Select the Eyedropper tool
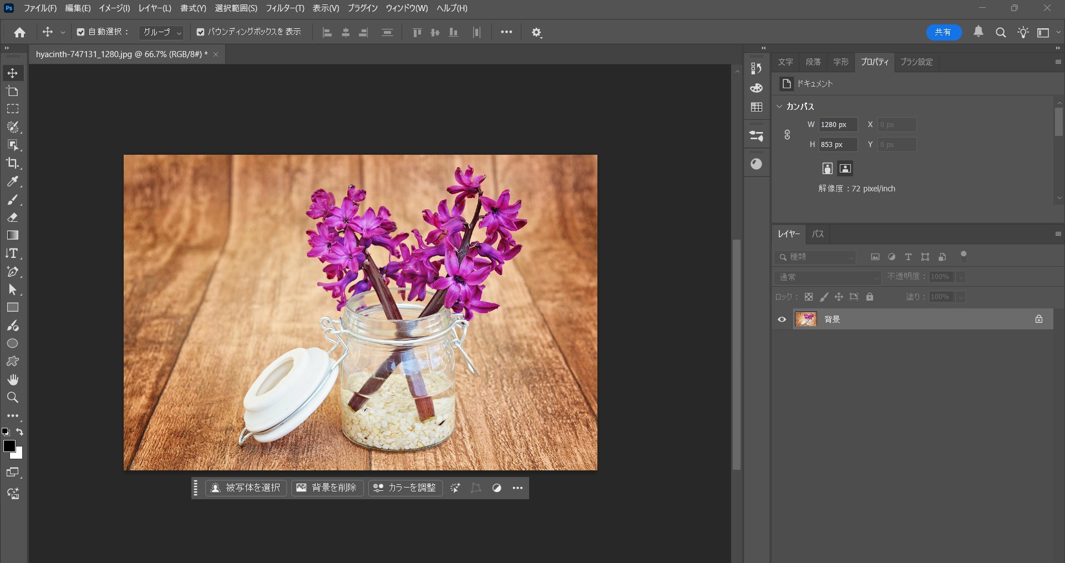 click(x=12, y=181)
